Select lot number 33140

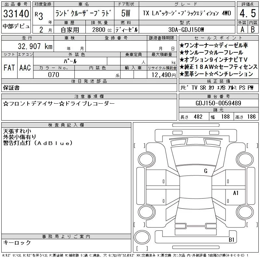(x=16, y=14)
